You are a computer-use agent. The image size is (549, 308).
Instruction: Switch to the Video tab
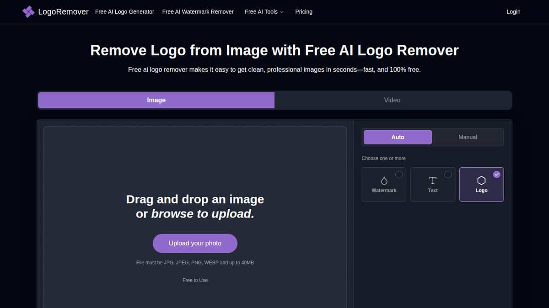pos(392,100)
